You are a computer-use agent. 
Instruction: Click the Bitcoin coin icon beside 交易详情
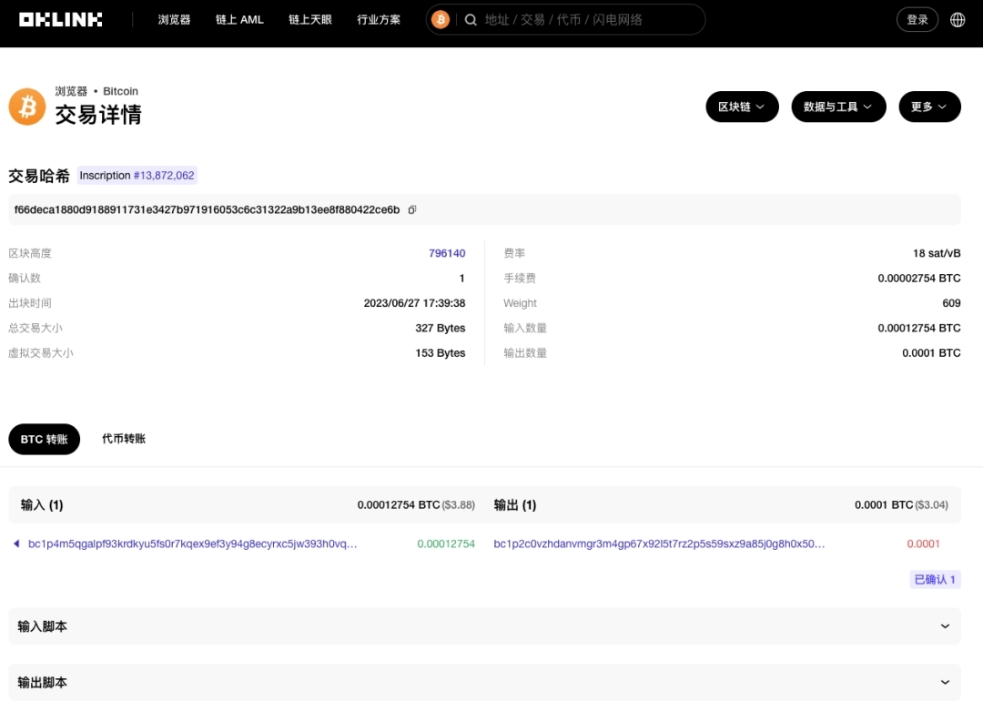(26, 107)
